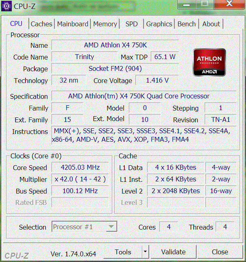This screenshot has height=262, width=246.
Task: View the About tab
Action: coord(211,24)
